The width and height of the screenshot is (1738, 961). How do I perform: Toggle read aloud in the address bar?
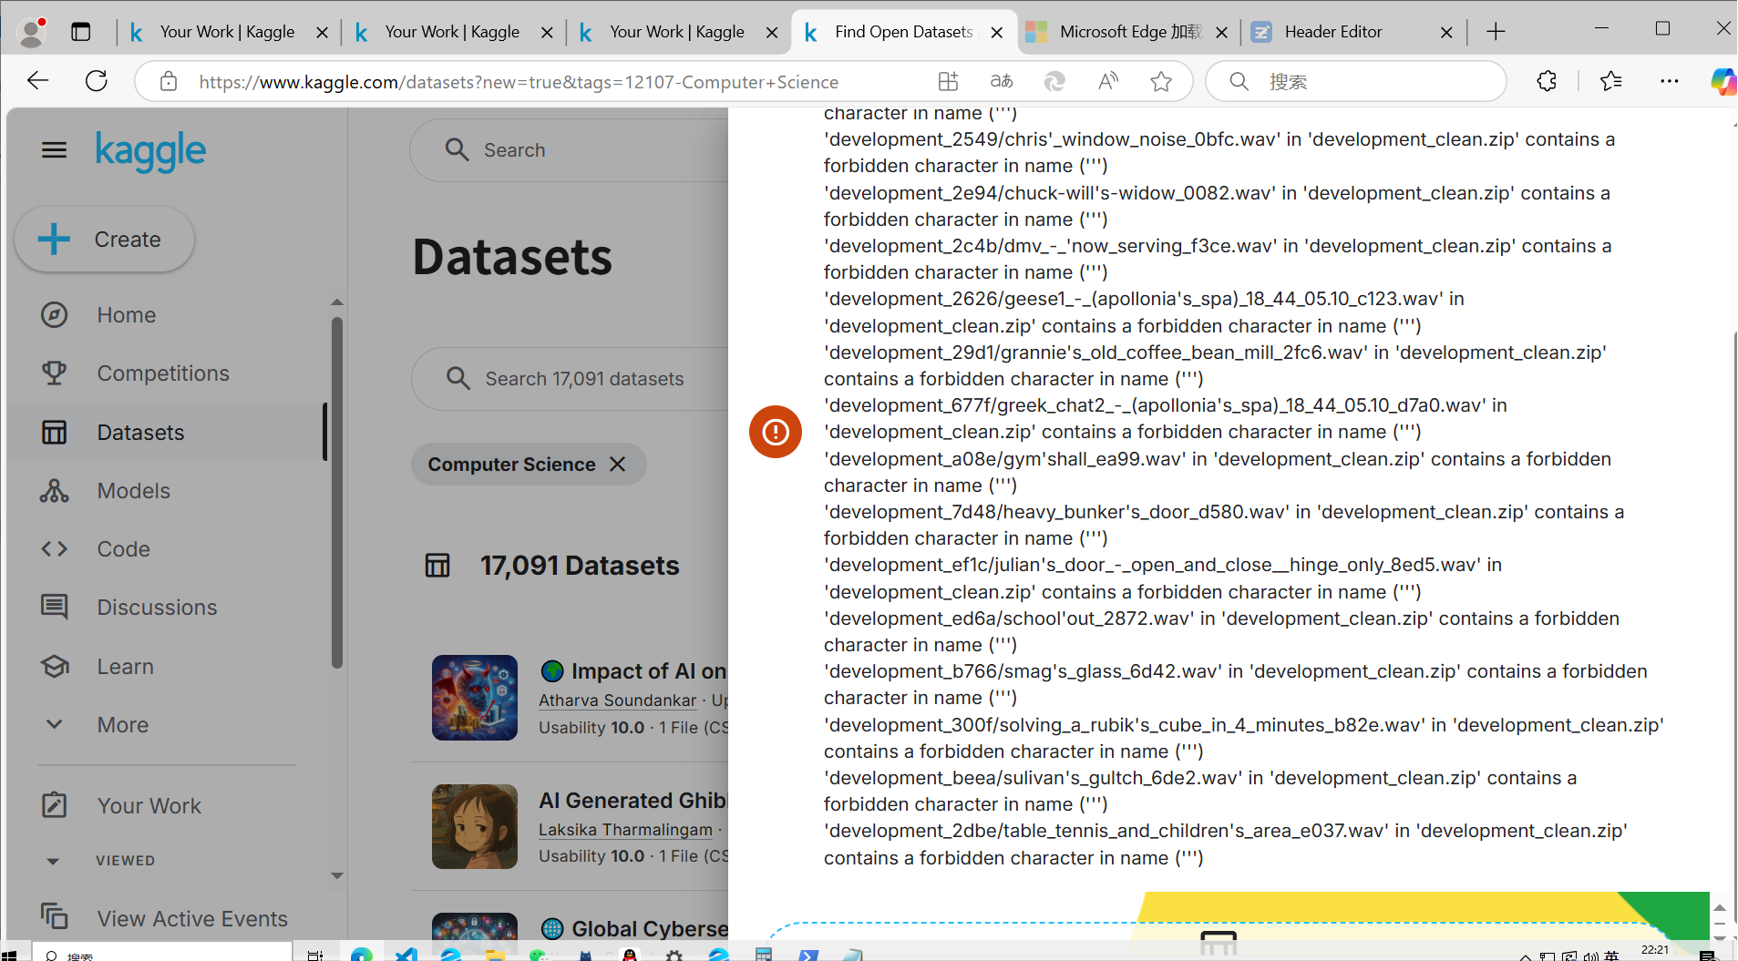point(1107,81)
